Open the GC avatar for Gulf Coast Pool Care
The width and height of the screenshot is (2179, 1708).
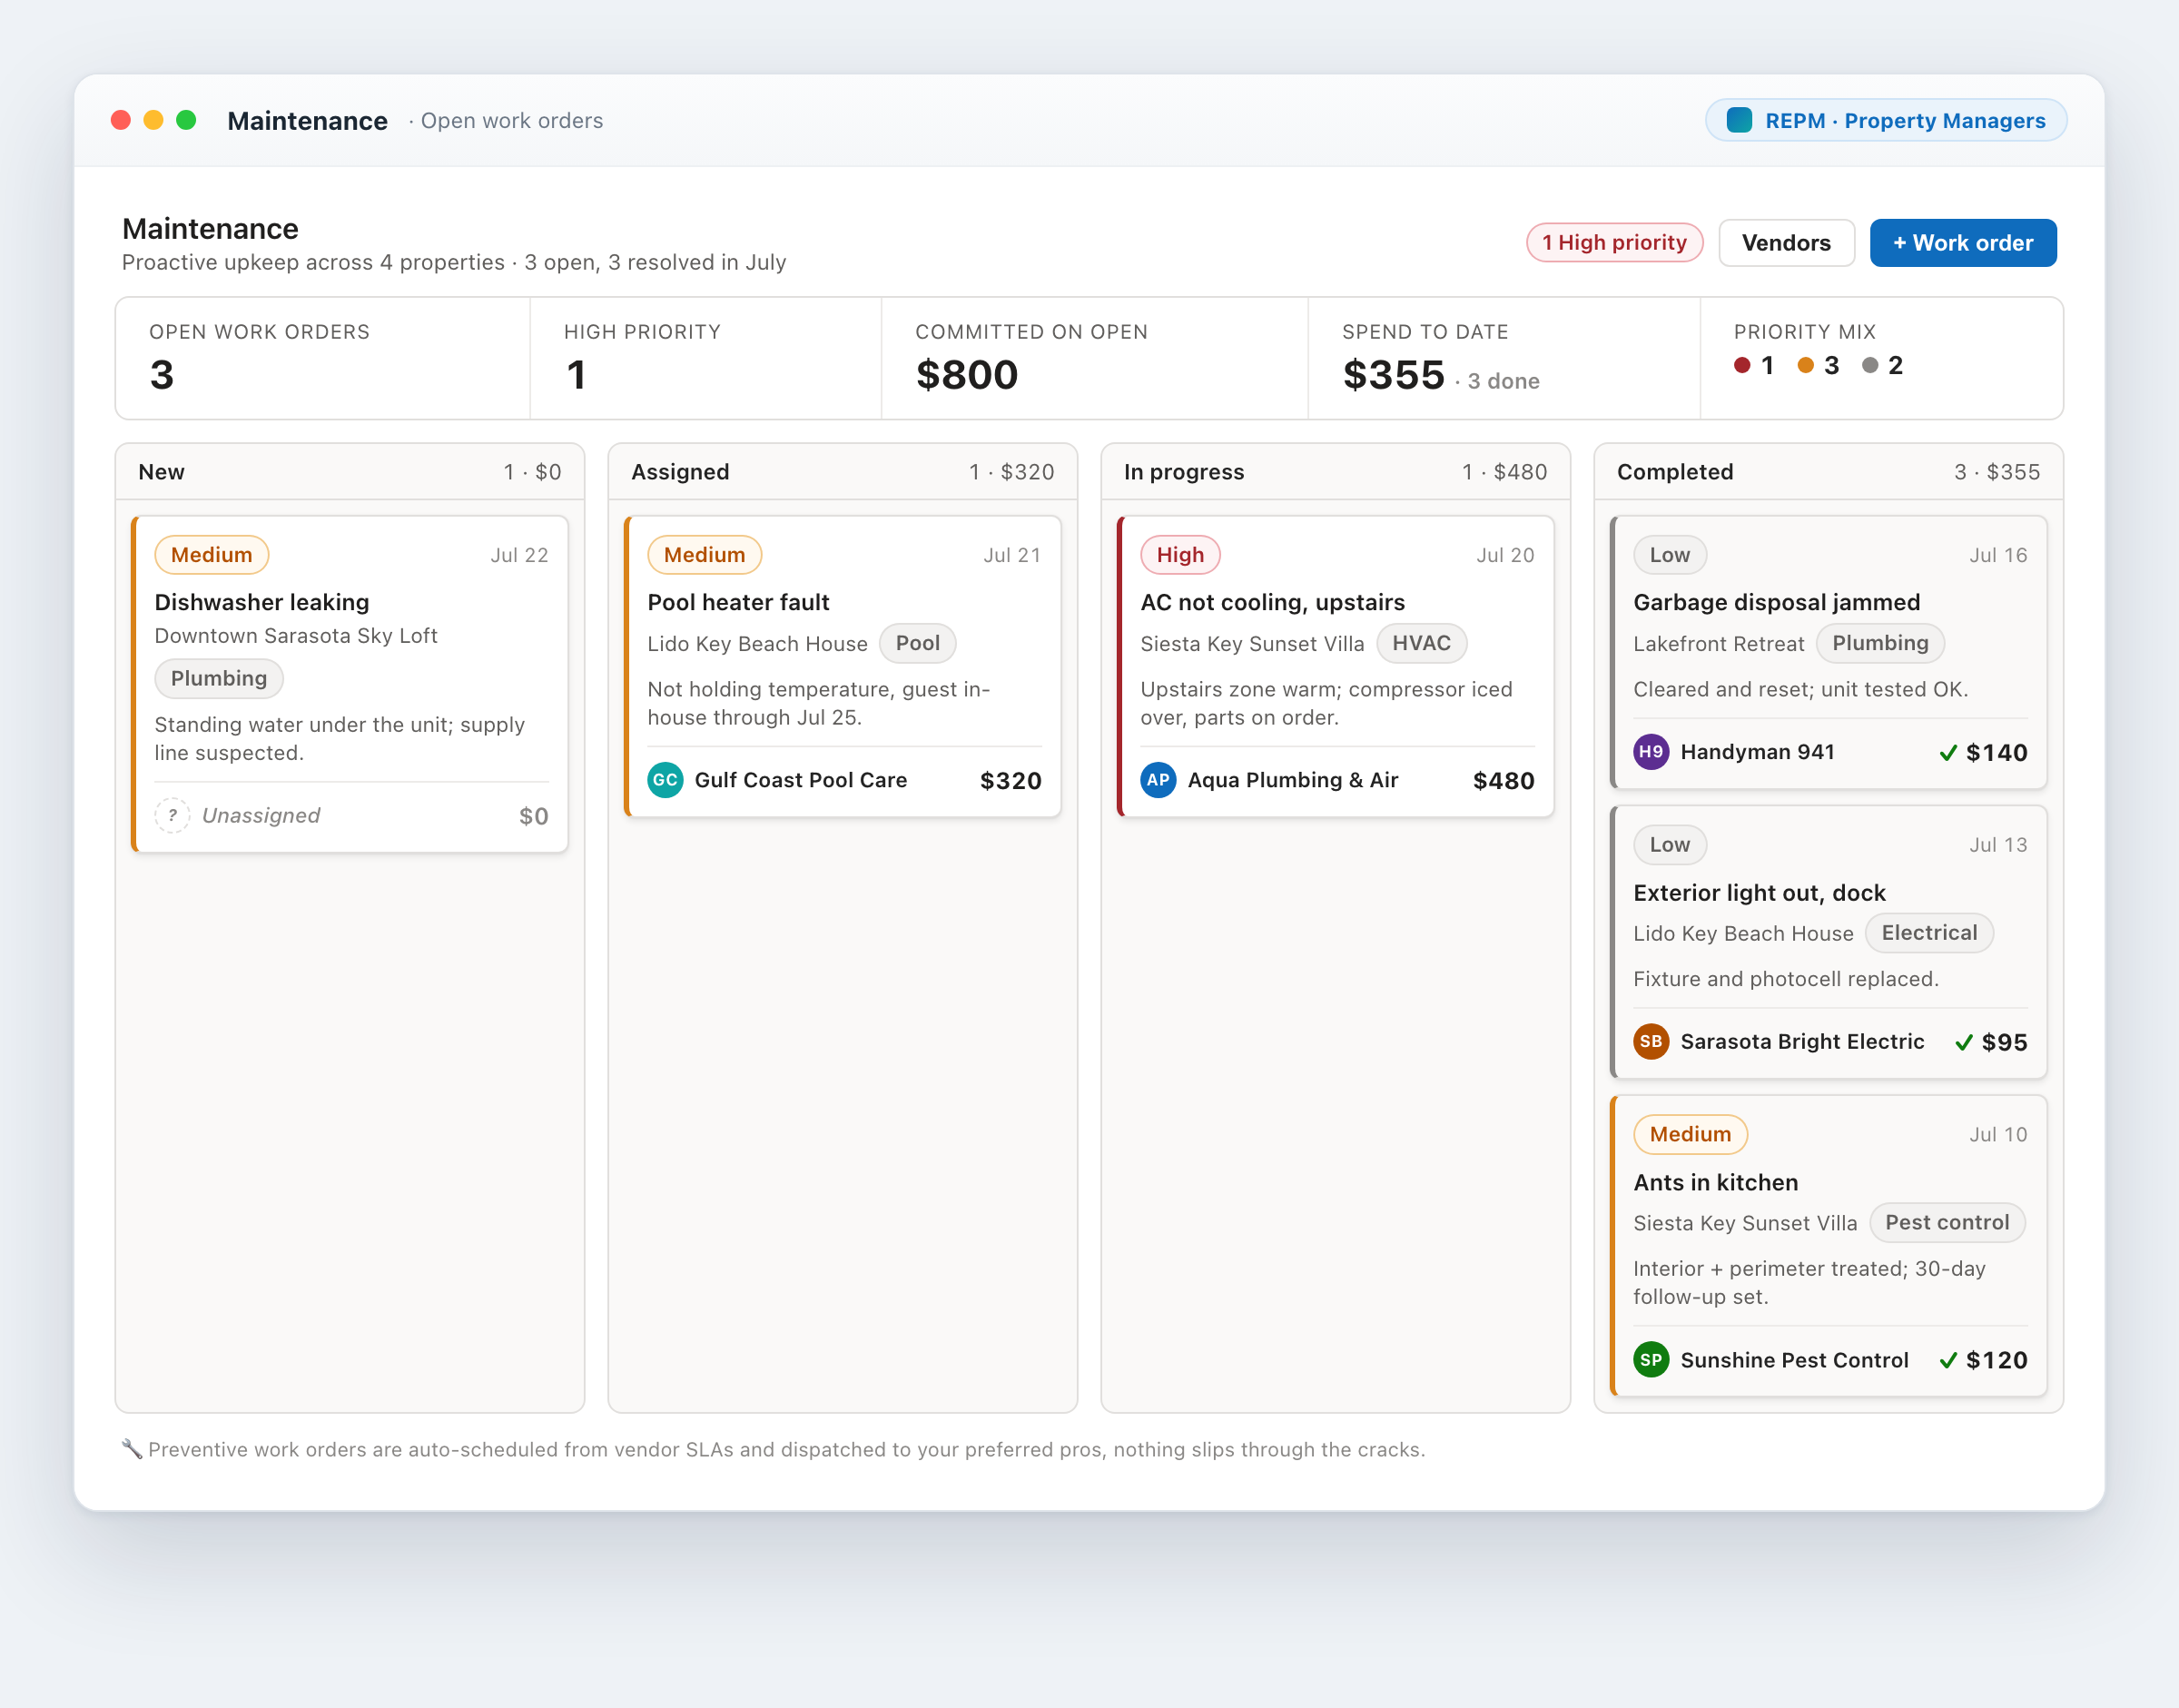665,780
